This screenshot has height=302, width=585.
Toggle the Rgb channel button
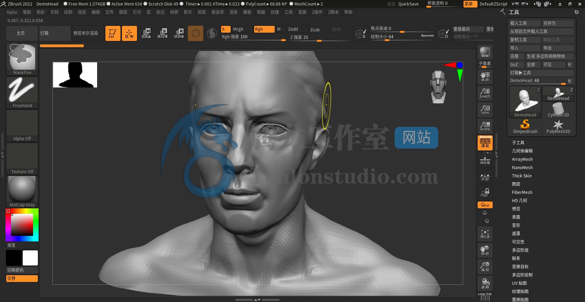pyautogui.click(x=264, y=29)
